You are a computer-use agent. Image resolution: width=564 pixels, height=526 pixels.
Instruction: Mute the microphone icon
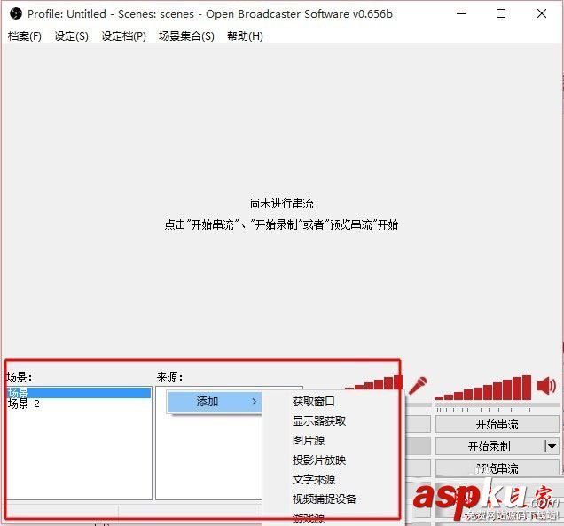418,385
